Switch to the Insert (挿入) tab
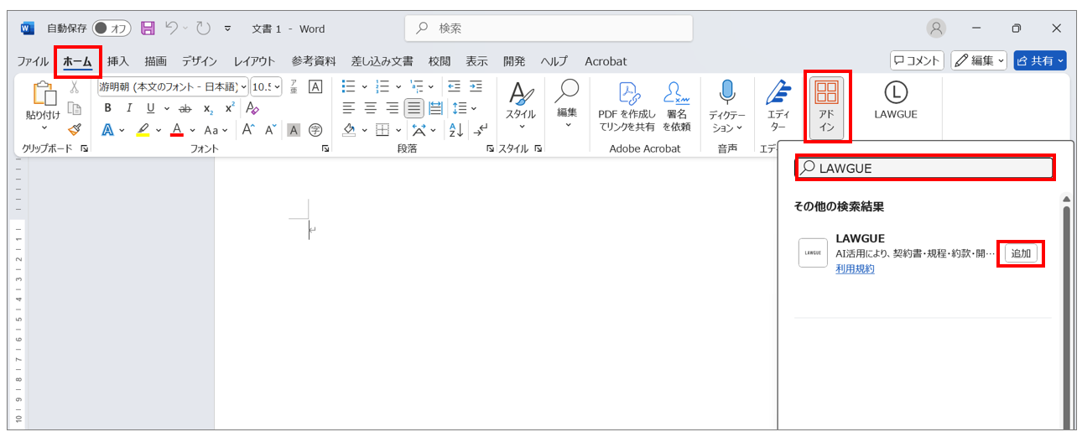This screenshot has width=1082, height=437. 118,61
